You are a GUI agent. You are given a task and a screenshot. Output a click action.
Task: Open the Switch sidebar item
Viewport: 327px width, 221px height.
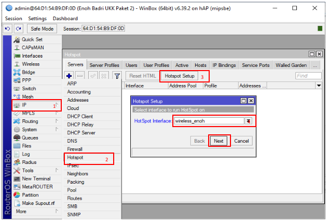point(37,89)
